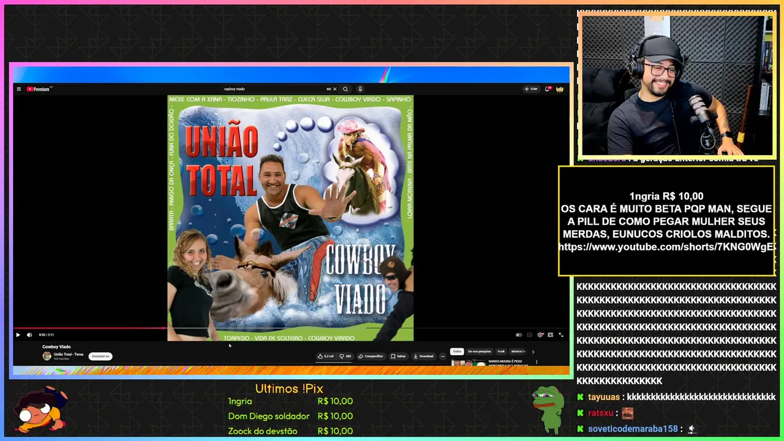Image resolution: width=784 pixels, height=441 pixels.
Task: Click the orange cartoon mascot overlay
Action: click(40, 410)
